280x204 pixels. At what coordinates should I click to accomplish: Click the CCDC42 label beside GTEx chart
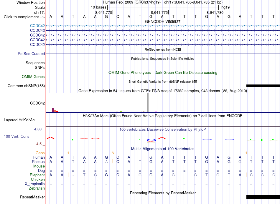(37, 103)
